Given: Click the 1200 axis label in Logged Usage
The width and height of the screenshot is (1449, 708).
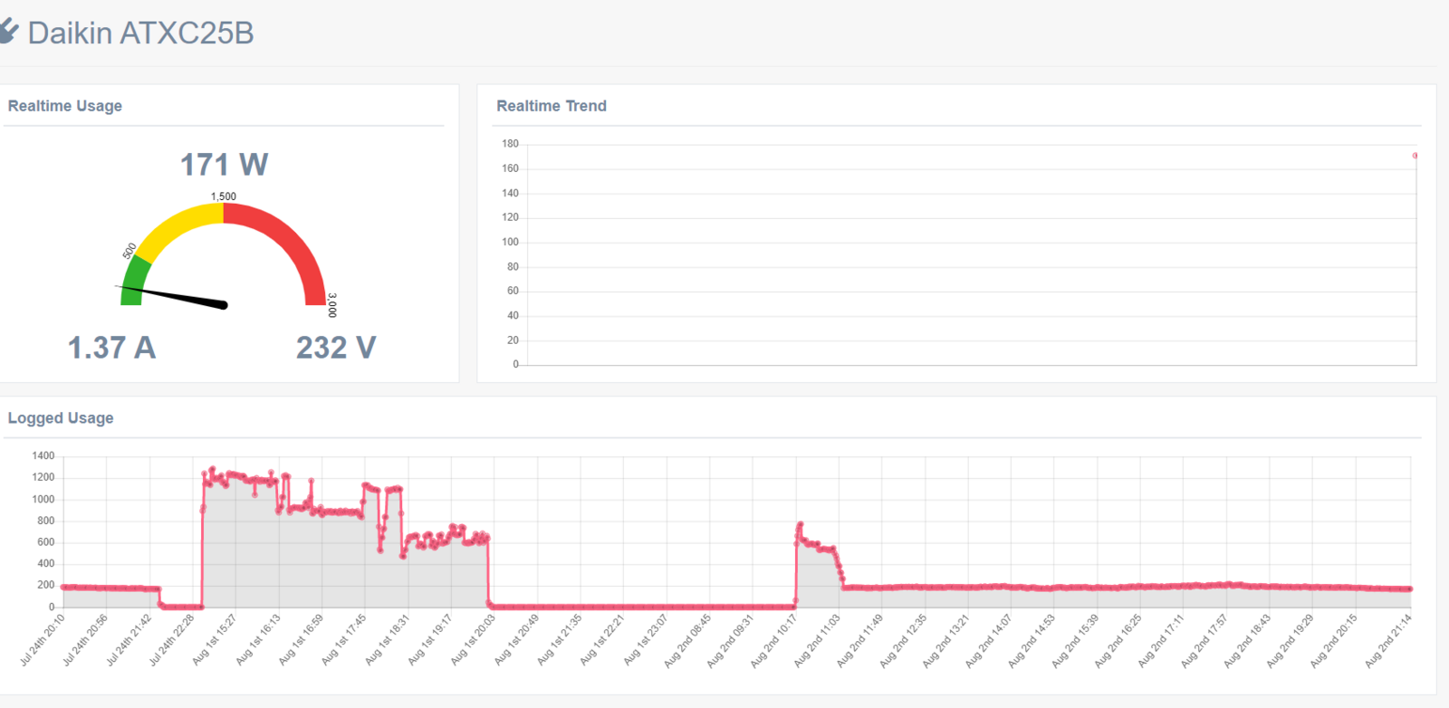Looking at the screenshot, I should point(43,477).
